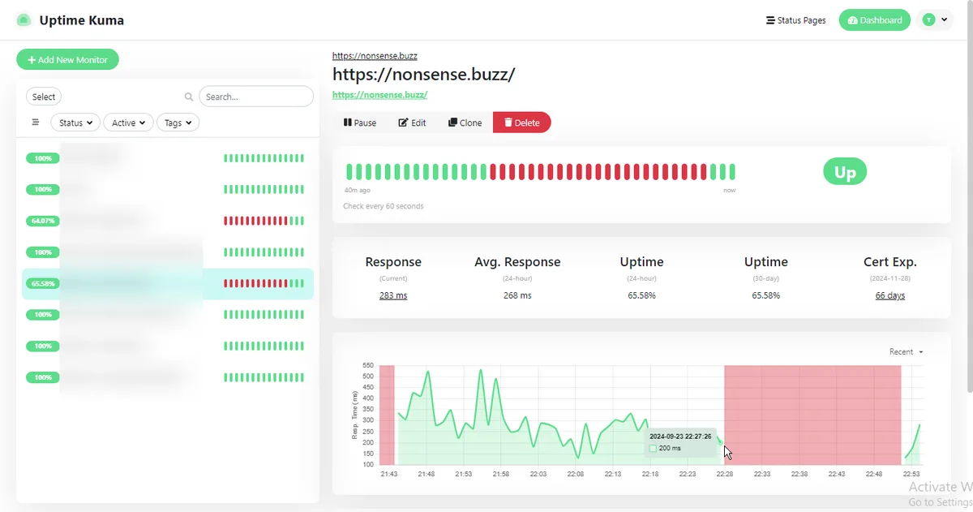Click in the monitor search field
This screenshot has height=512, width=973.
tap(255, 97)
